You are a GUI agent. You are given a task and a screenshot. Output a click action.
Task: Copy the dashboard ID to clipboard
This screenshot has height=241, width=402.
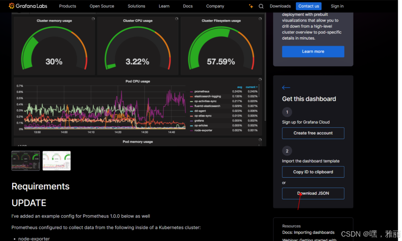coord(313,172)
